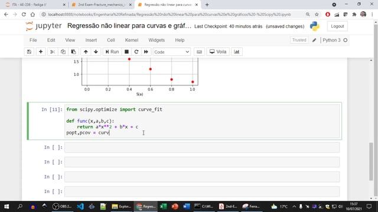Reload the browser page

tap(24, 14)
